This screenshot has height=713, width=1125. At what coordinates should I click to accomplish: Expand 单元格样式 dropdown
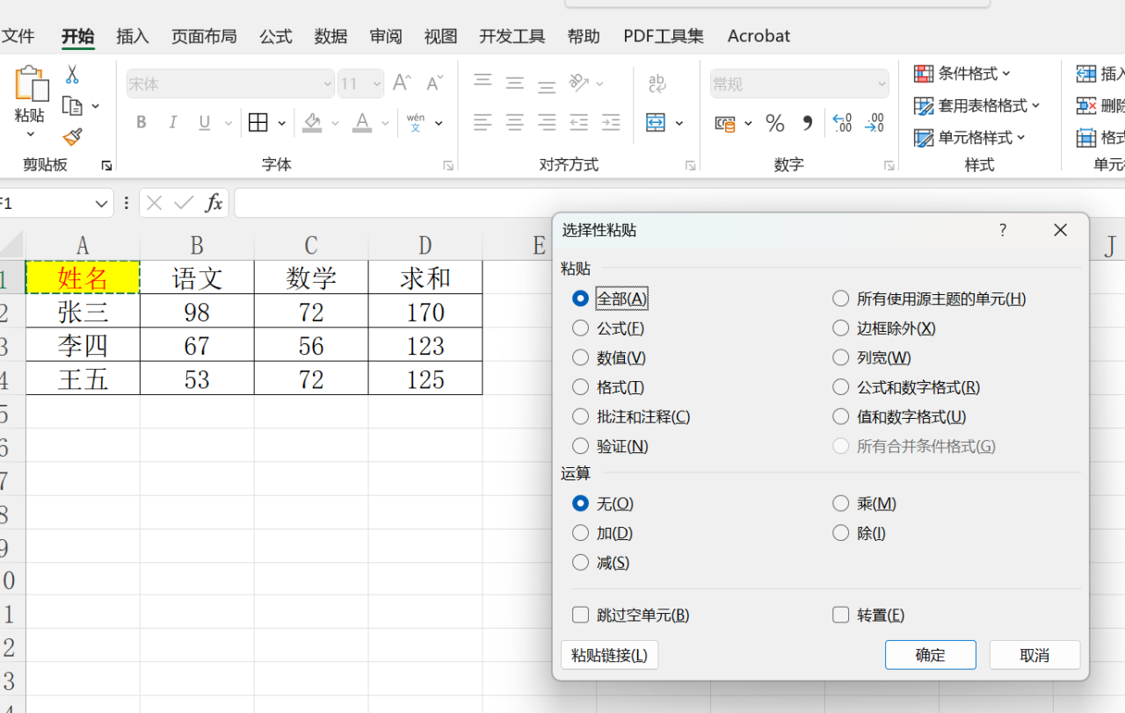(1020, 138)
